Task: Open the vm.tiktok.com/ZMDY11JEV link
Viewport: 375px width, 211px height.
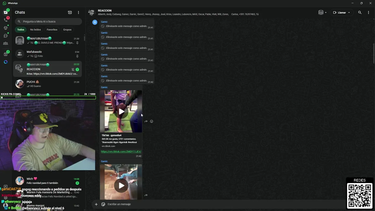Action: tap(121, 152)
